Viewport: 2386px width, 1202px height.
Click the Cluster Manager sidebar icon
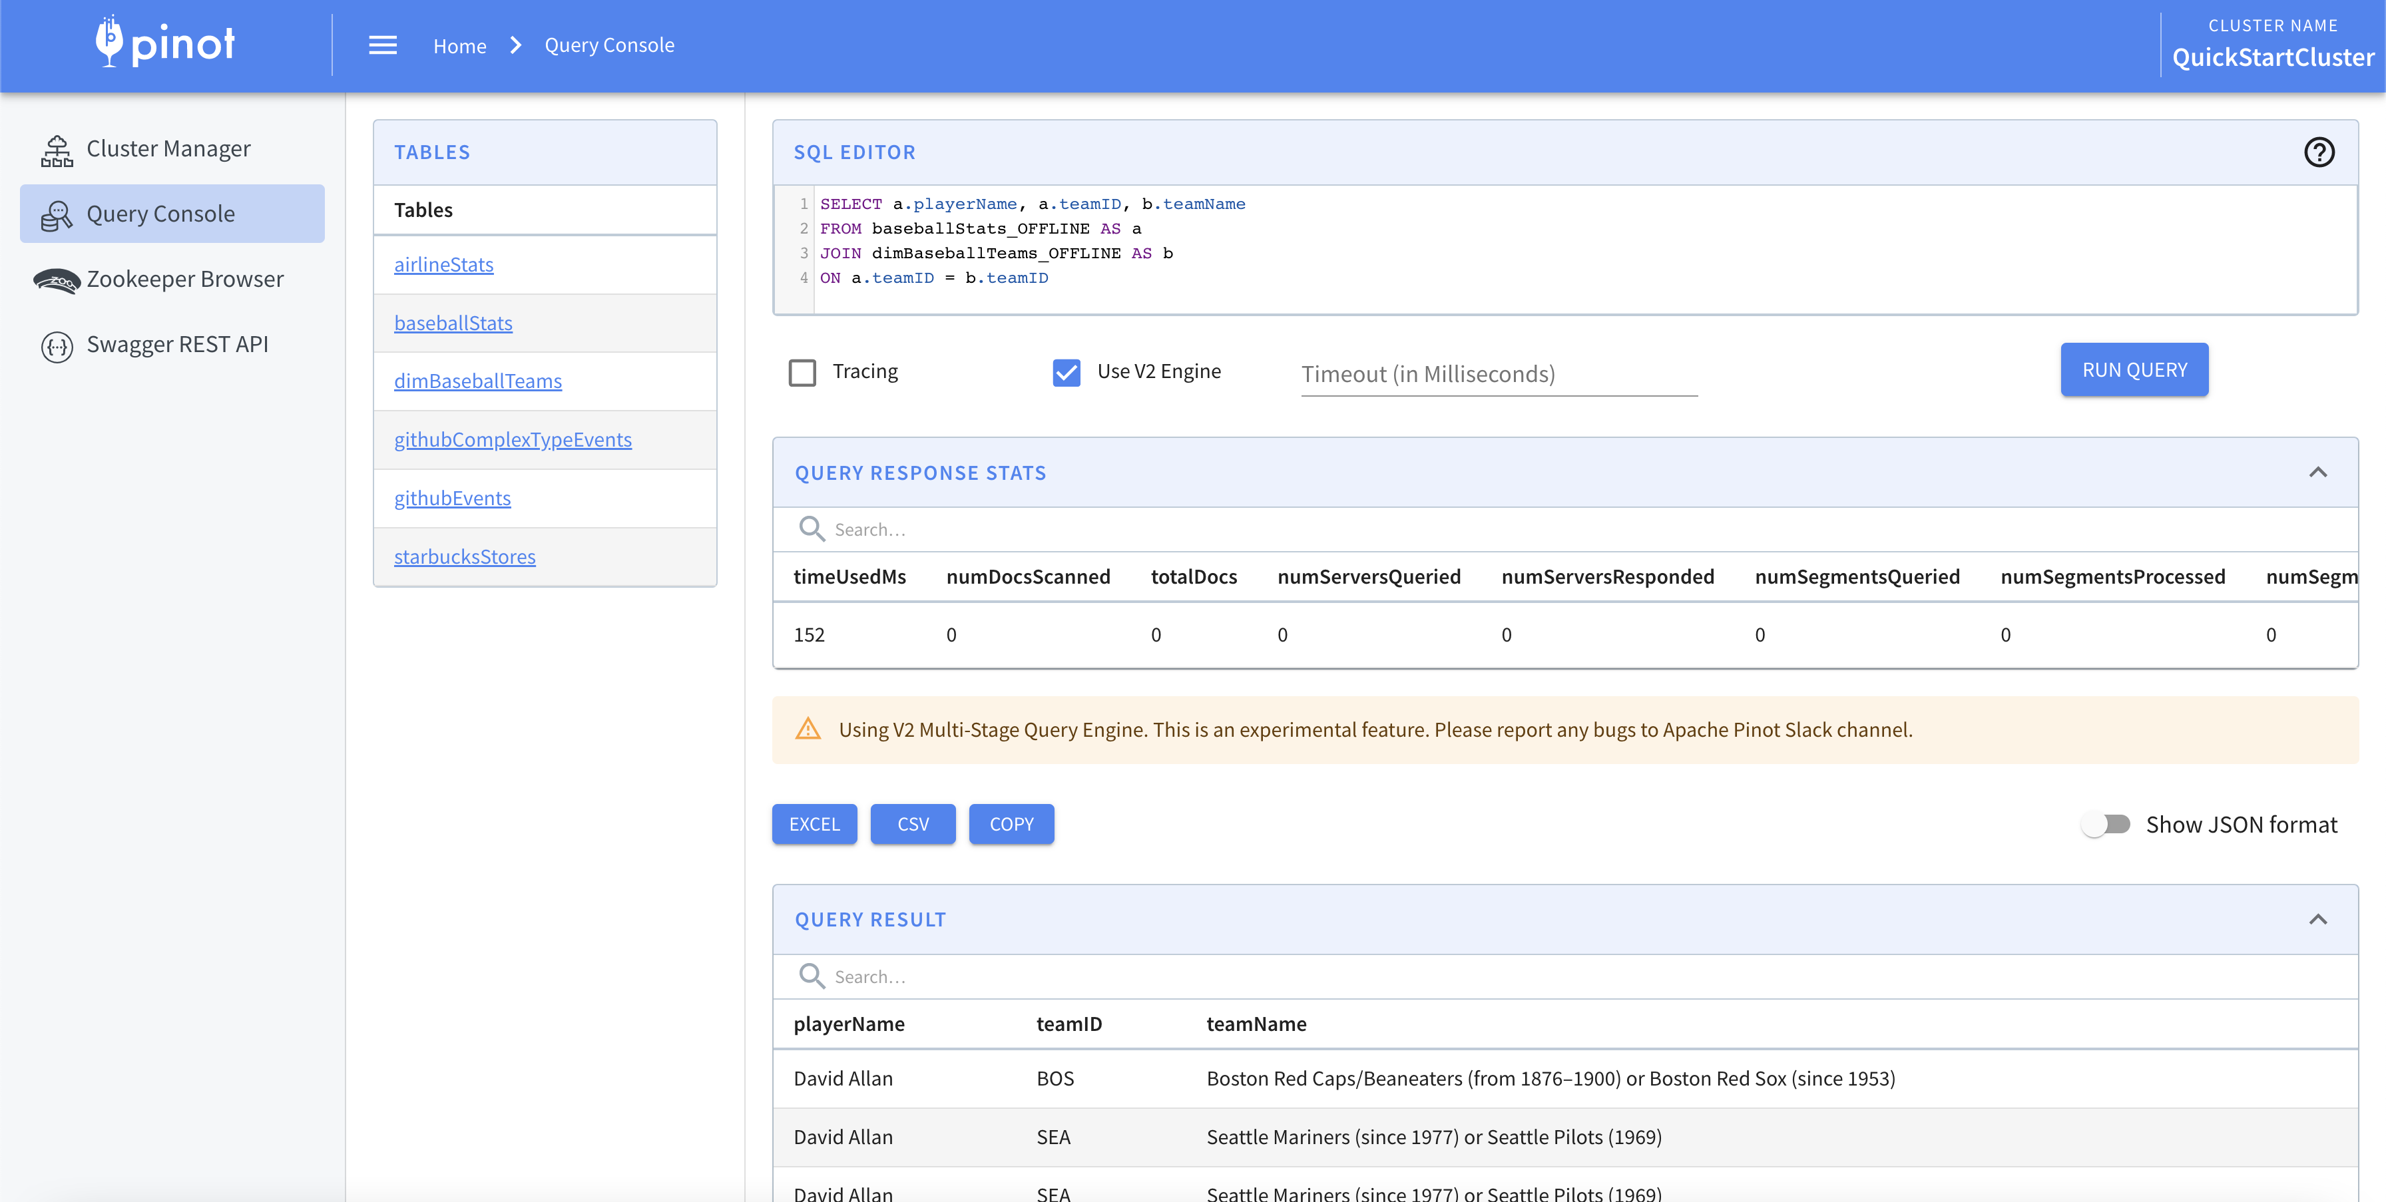pyautogui.click(x=57, y=150)
